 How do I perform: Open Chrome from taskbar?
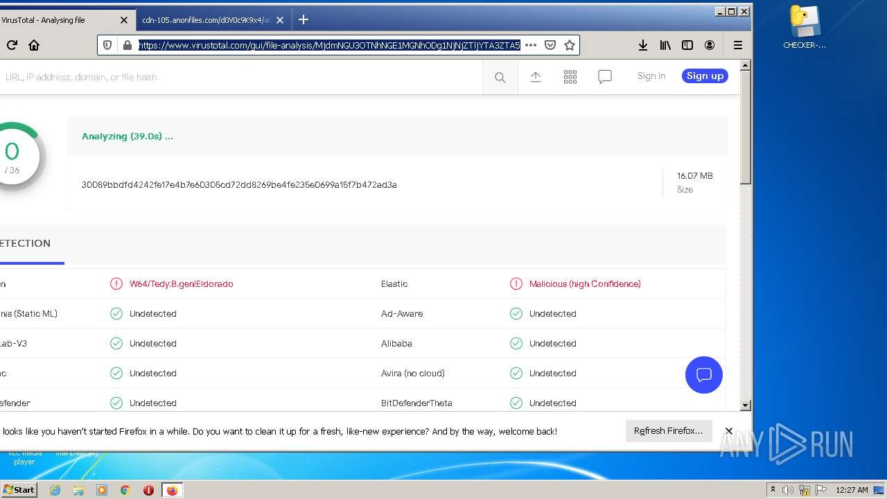click(125, 490)
